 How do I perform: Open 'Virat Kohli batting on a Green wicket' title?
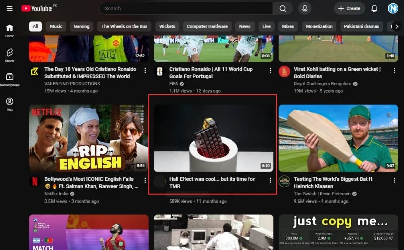click(x=337, y=72)
